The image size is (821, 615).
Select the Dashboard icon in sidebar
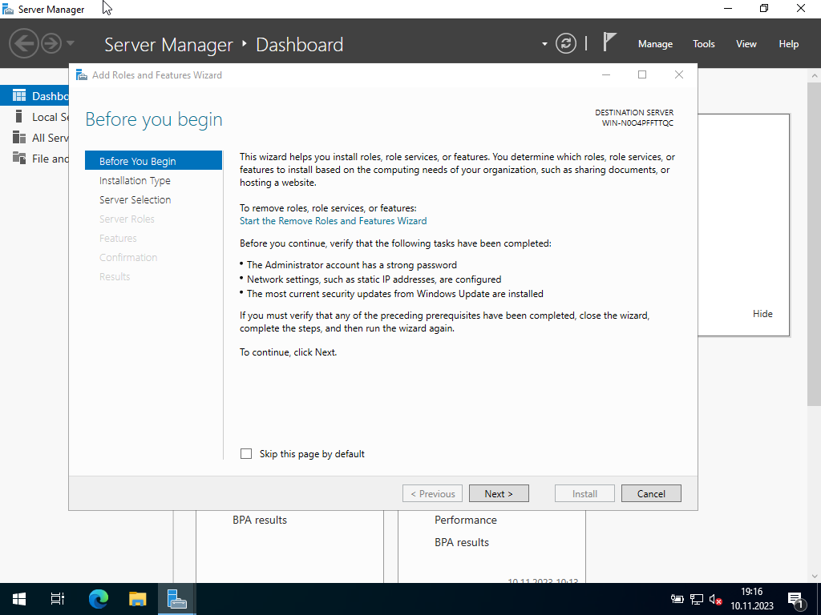tap(19, 96)
